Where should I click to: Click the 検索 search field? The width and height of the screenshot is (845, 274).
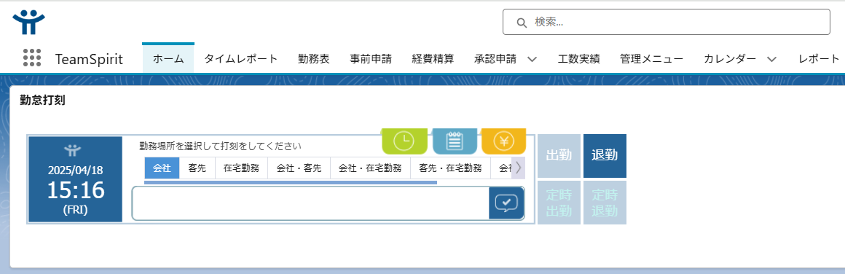666,22
